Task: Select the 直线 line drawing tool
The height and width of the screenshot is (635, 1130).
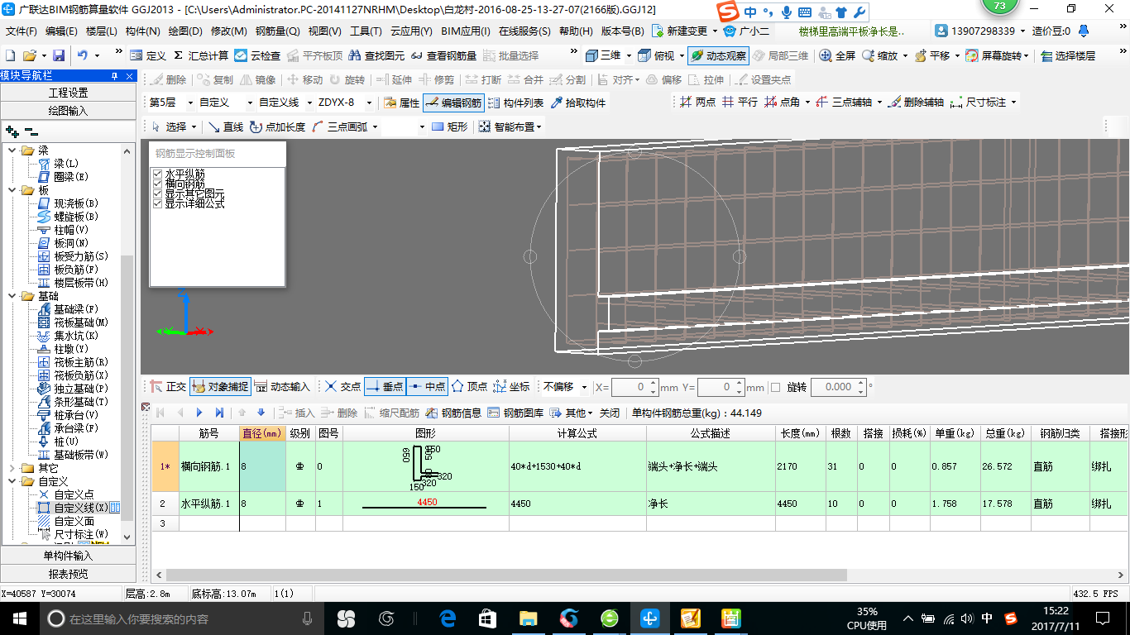Action: point(226,127)
